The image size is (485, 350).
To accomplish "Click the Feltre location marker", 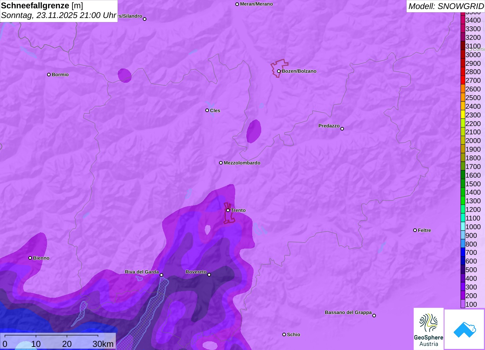I will (x=415, y=230).
